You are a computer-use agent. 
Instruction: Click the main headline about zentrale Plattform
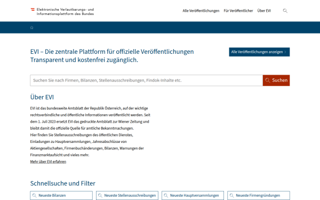click(112, 55)
